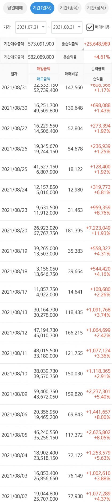Click the 매도금액 column header
This screenshot has height=502, width=112.
pos(43,79)
